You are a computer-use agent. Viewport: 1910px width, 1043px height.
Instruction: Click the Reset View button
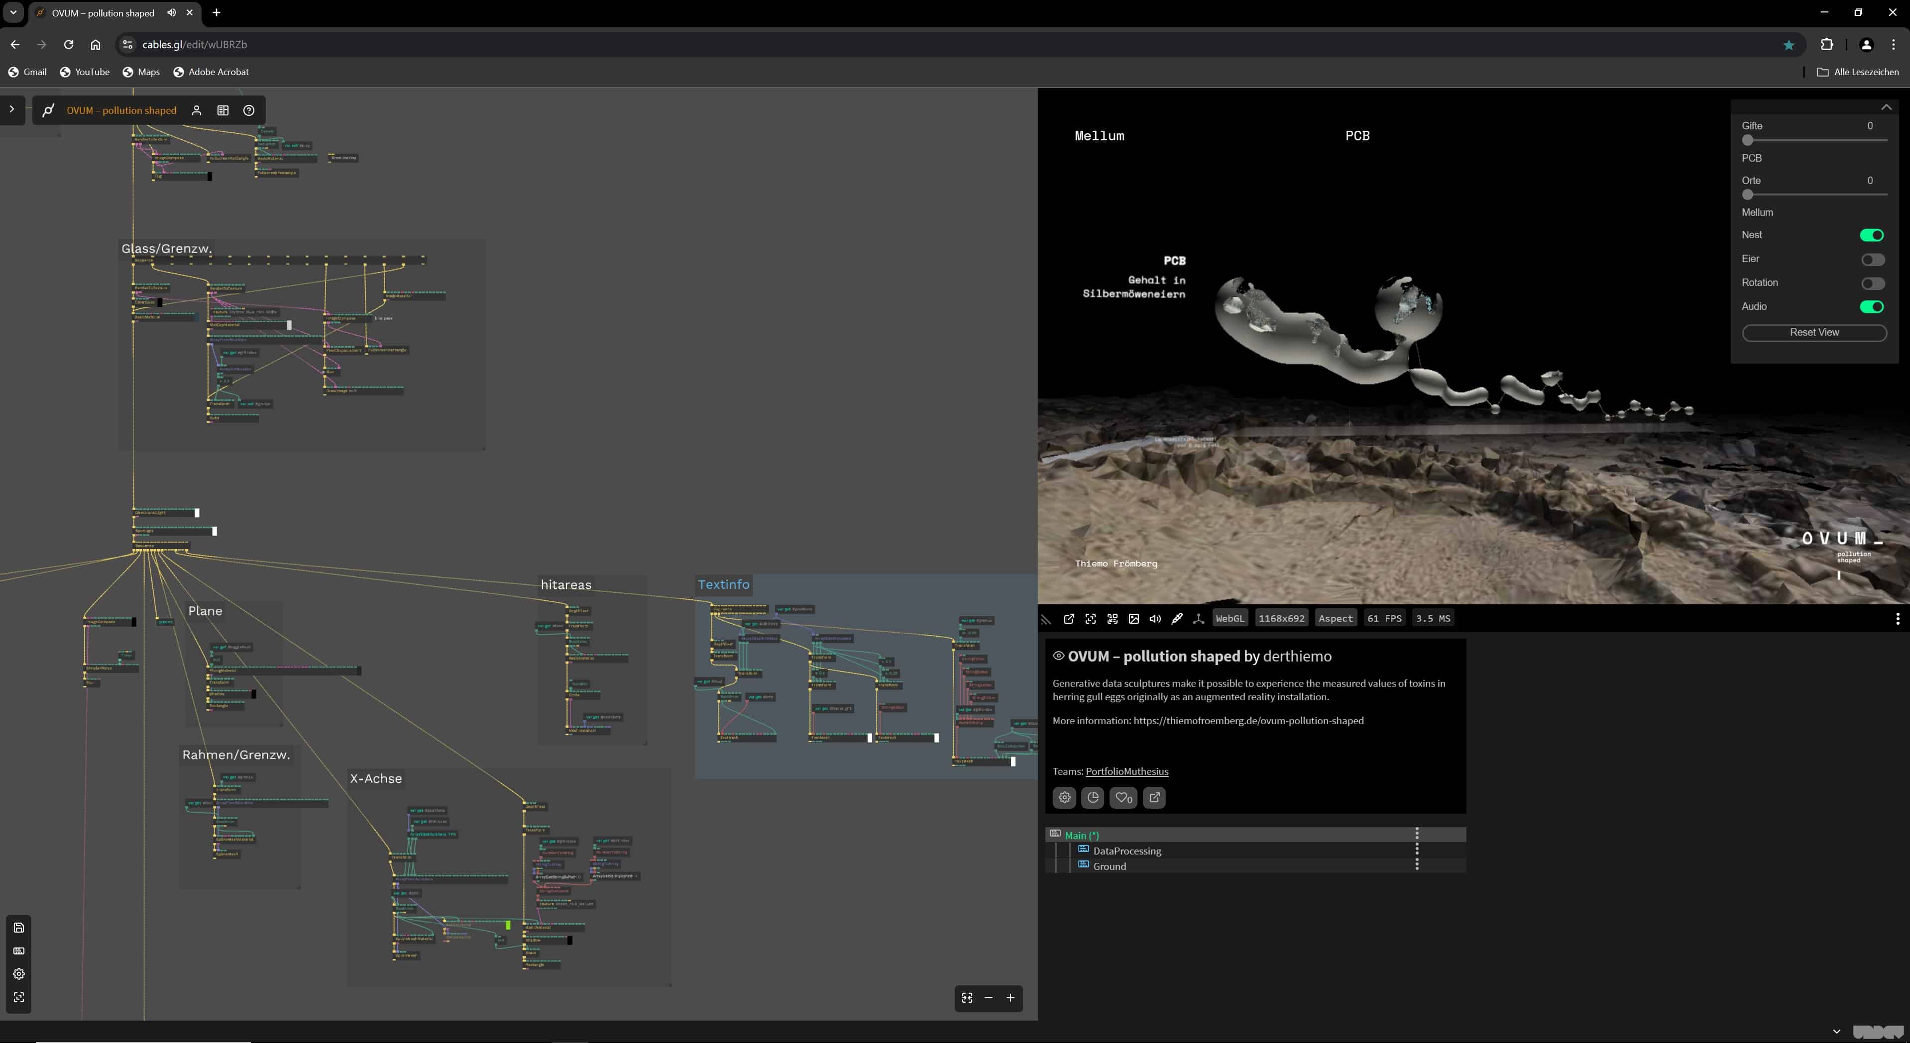click(x=1813, y=331)
